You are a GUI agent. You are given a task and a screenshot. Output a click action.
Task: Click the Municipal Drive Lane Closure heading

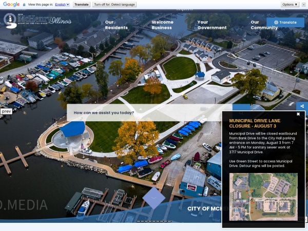[255, 123]
